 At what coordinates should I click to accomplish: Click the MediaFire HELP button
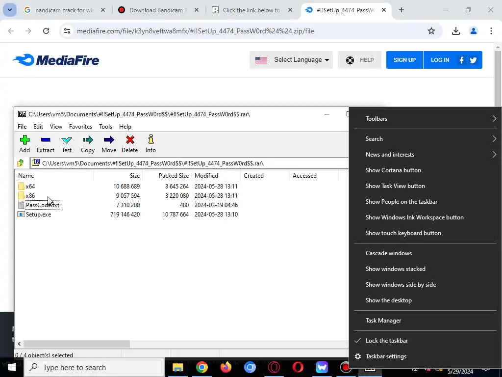tap(359, 60)
